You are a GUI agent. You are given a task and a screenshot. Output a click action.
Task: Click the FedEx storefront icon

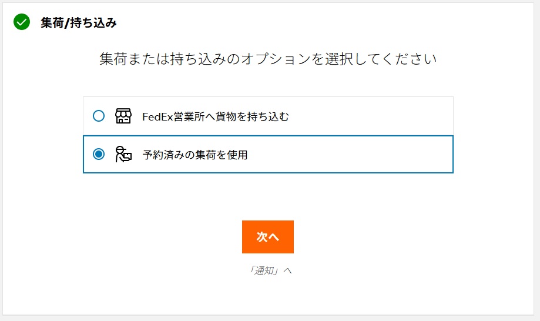[x=123, y=116]
